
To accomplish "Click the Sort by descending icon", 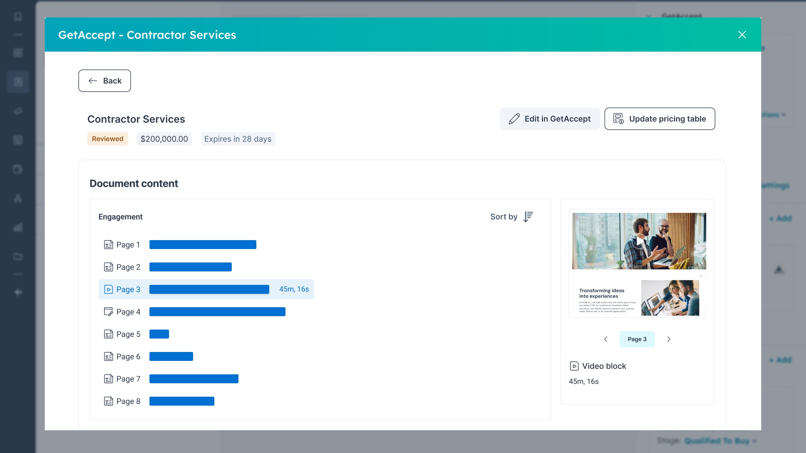I will (528, 217).
